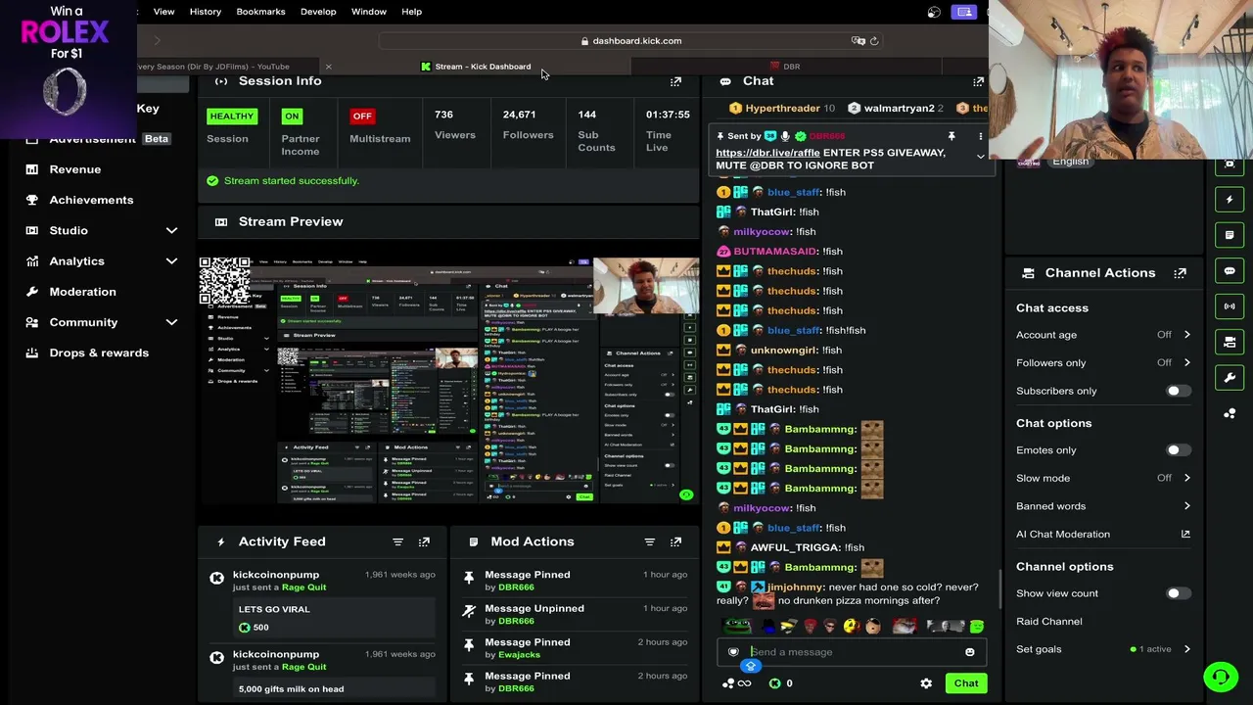The height and width of the screenshot is (705, 1253).
Task: Click the Stream Preview video thumbnail
Action: click(449, 380)
